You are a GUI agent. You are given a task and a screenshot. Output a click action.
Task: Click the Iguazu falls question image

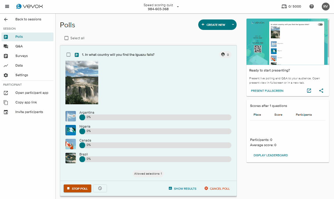[x=82, y=83]
